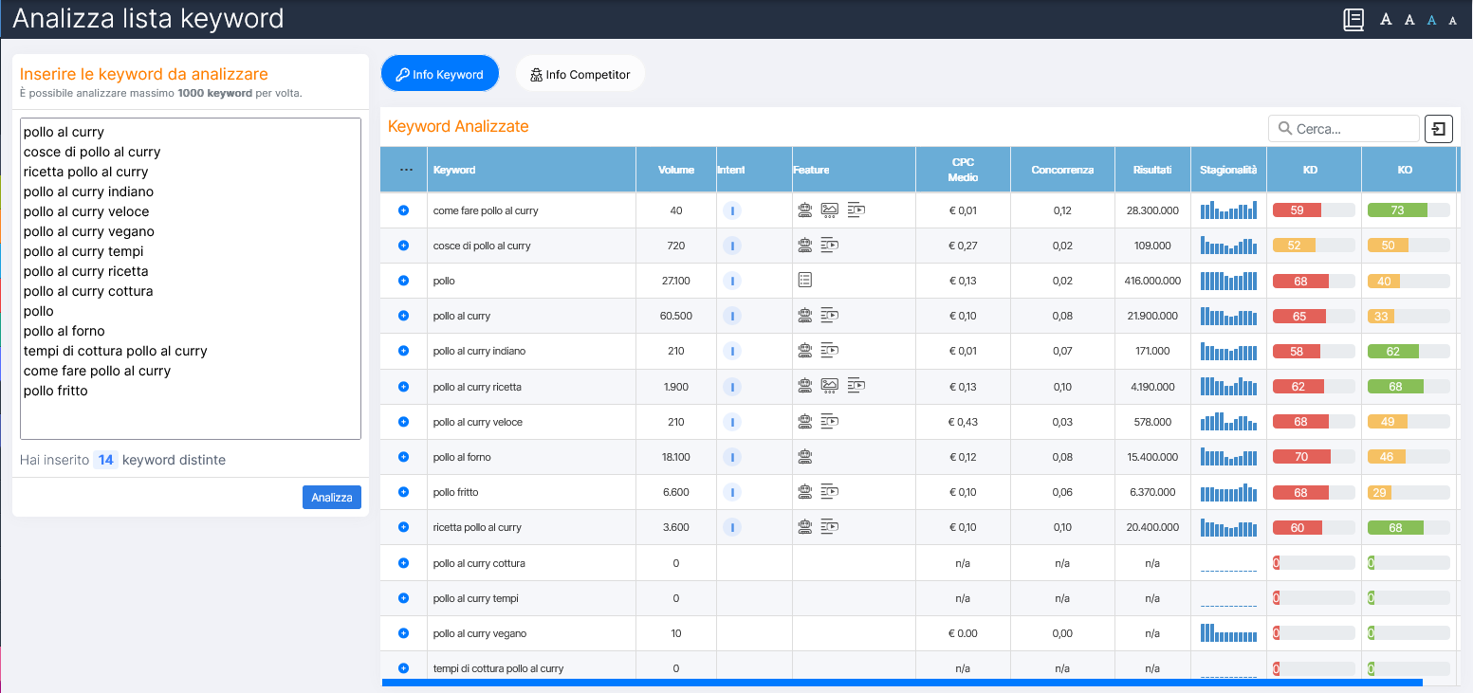Select the Info Keyword tab
Viewport: 1473px width, 693px height.
coord(439,72)
